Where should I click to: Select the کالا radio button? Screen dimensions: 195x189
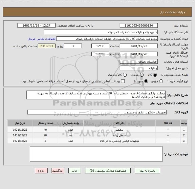coord(155,75)
